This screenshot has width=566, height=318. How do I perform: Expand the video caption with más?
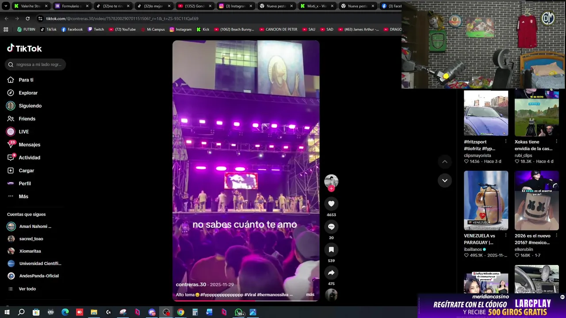[x=310, y=295]
